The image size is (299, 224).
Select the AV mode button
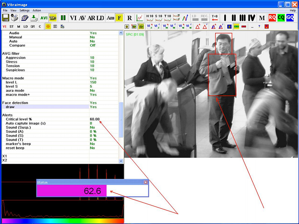click(x=82, y=18)
